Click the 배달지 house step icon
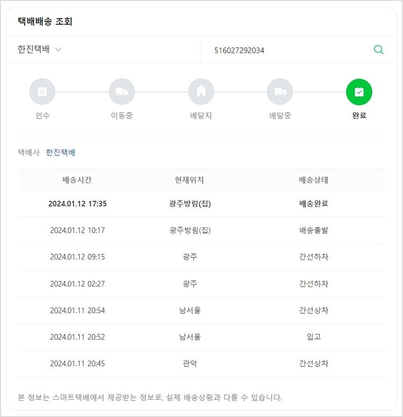 (x=201, y=92)
